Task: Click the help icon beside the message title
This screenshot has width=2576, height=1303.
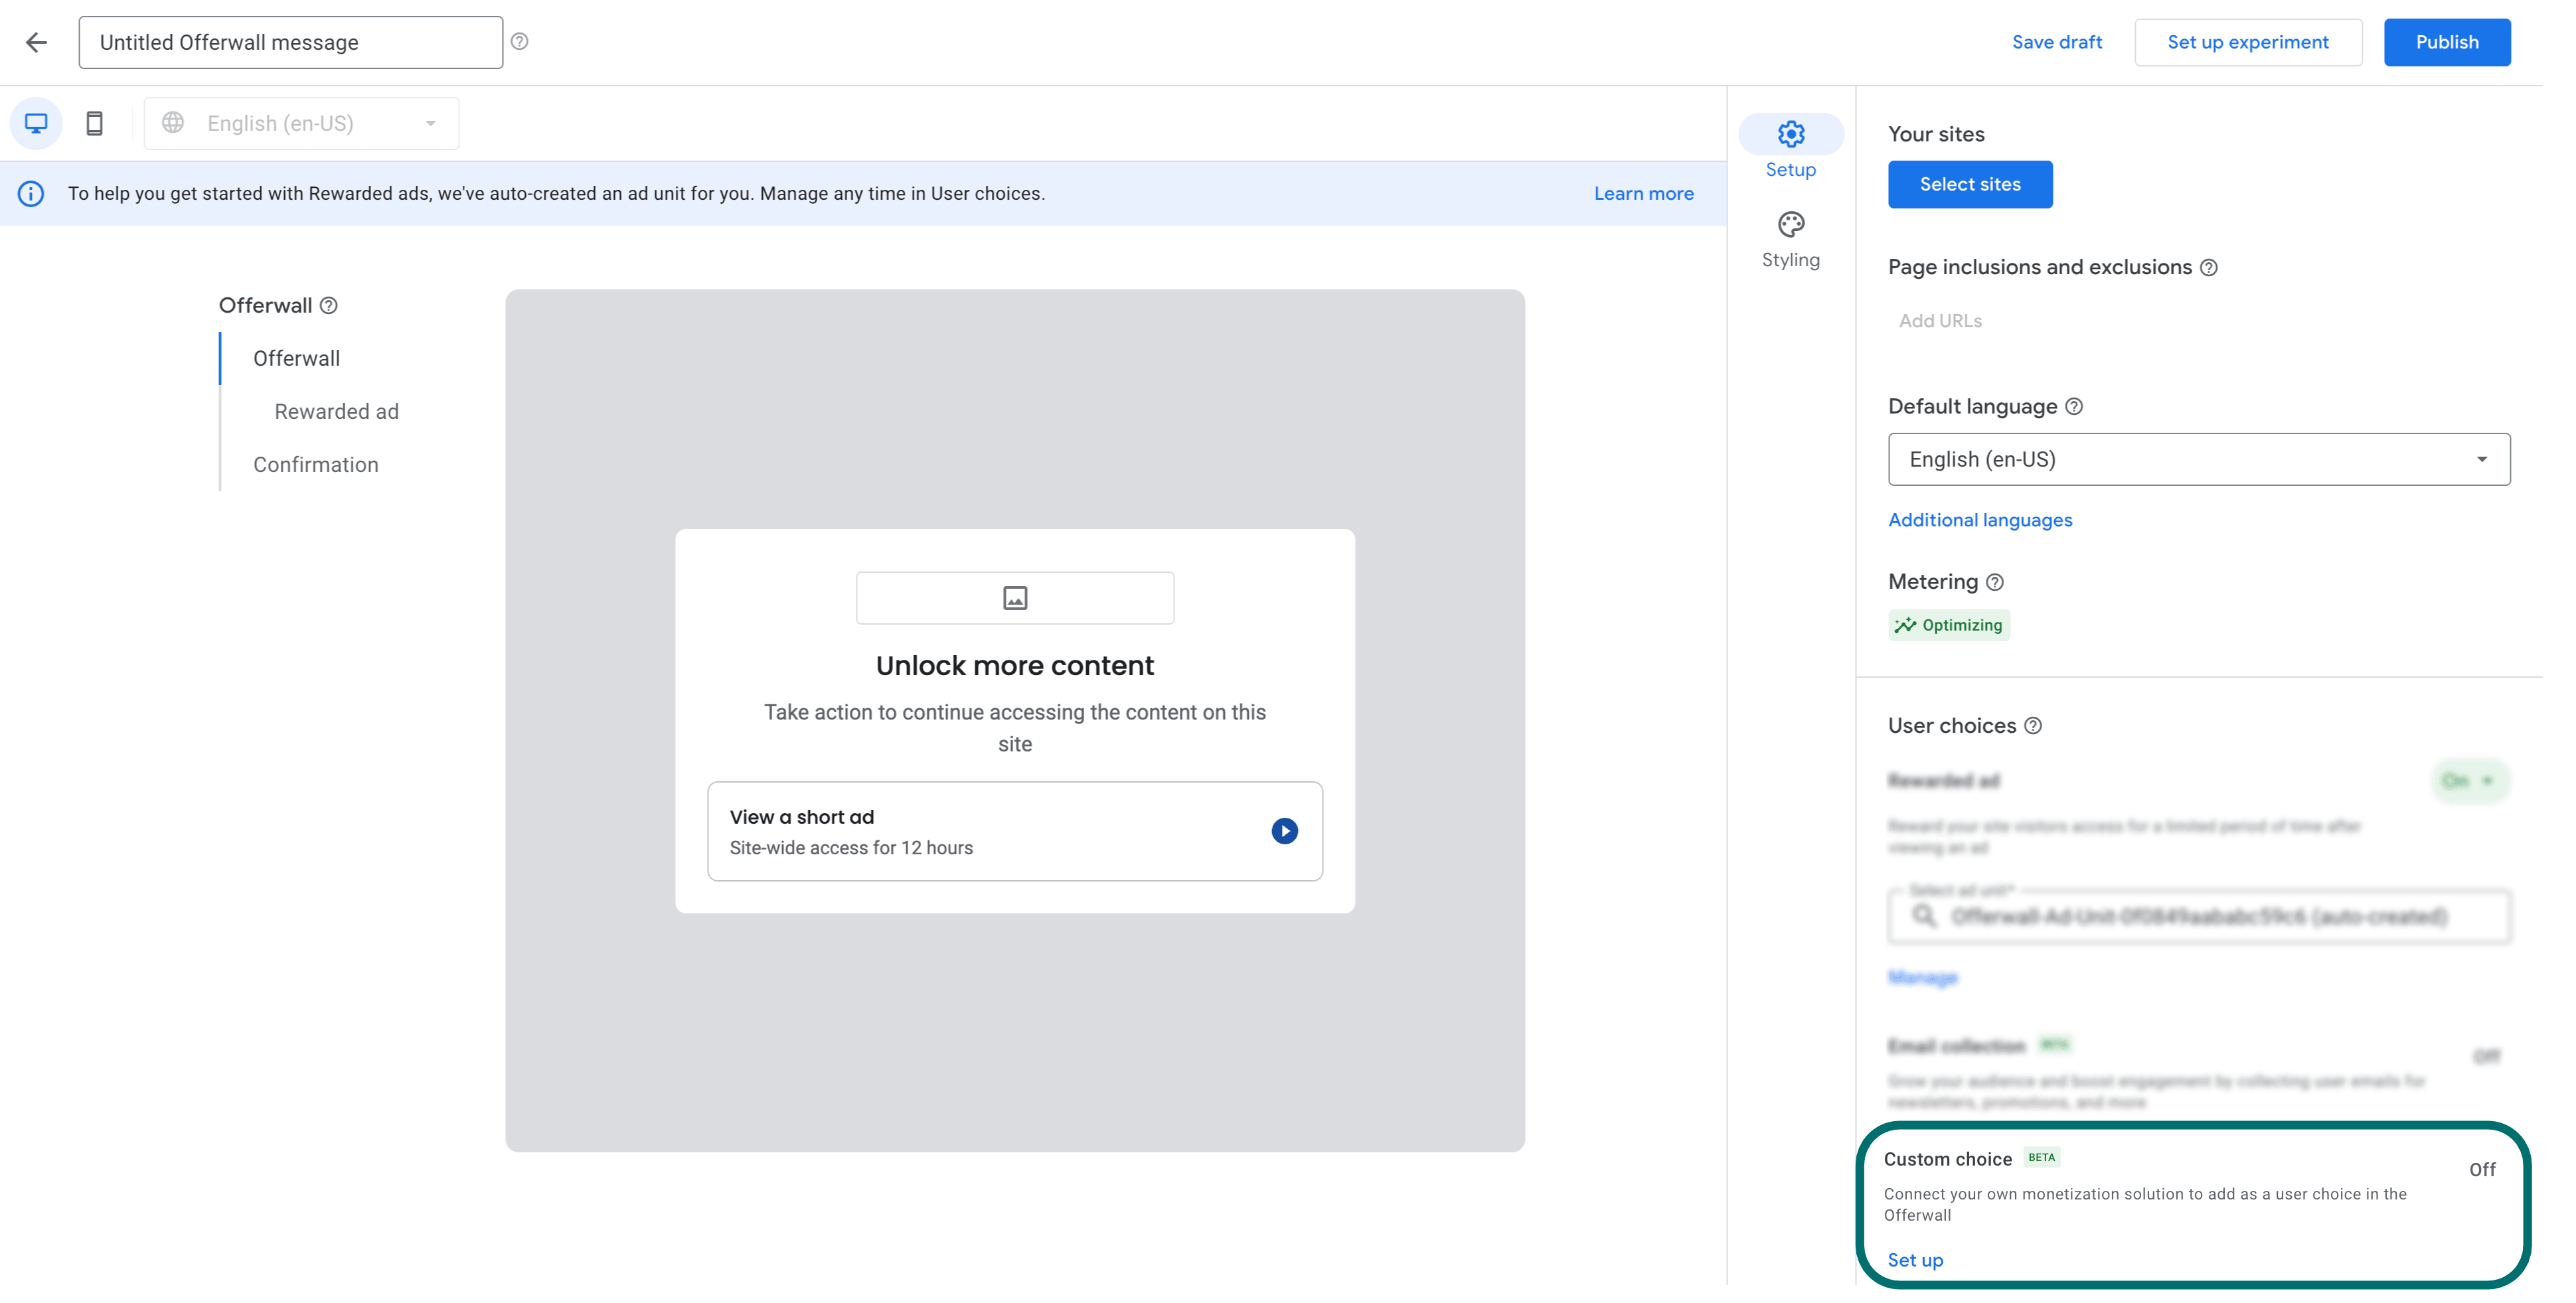Action: click(x=520, y=41)
